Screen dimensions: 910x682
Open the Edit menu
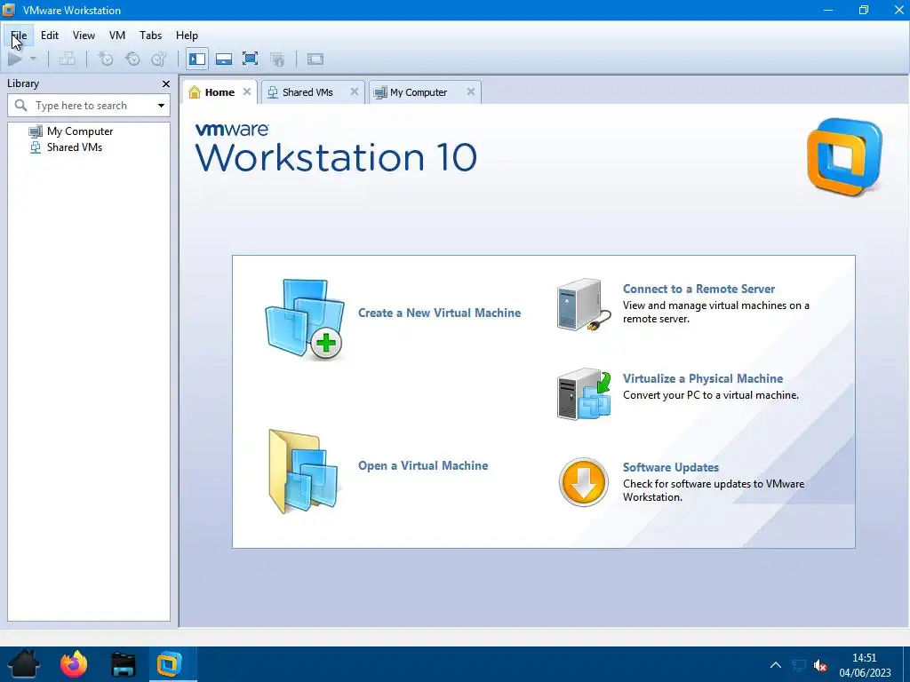pos(50,36)
